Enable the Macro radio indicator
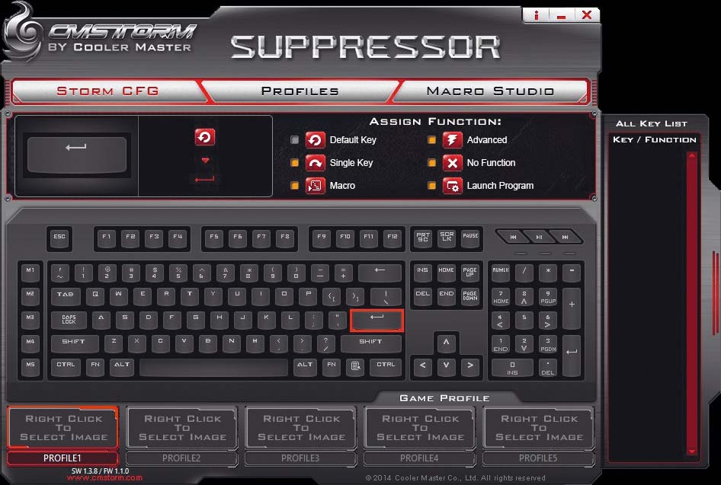Image resolution: width=721 pixels, height=485 pixels. [295, 186]
